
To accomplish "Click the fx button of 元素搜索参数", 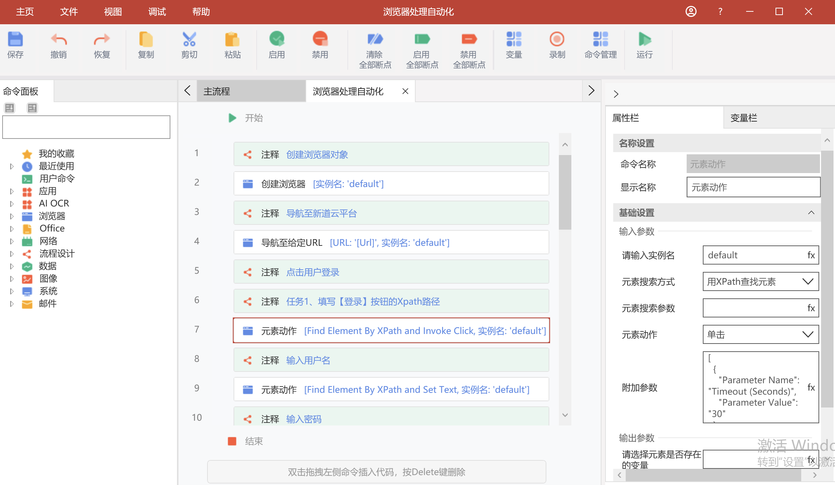I will click(x=811, y=308).
